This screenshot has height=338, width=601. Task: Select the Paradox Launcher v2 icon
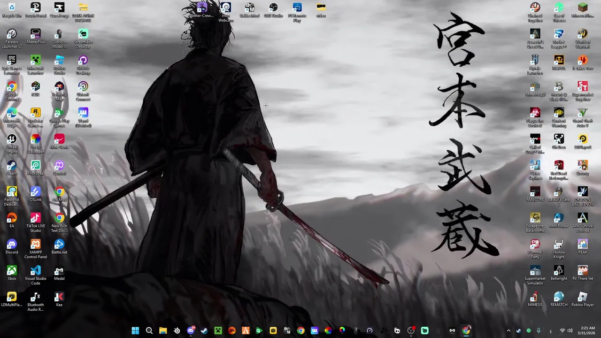pos(12,38)
